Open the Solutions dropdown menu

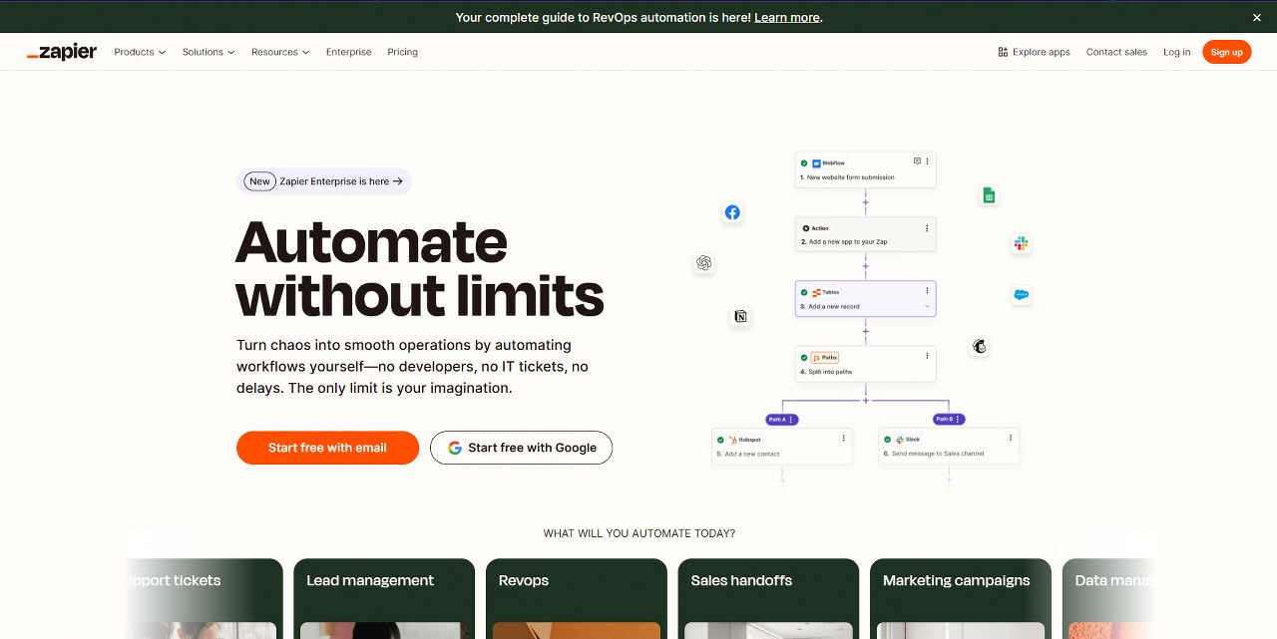[209, 52]
